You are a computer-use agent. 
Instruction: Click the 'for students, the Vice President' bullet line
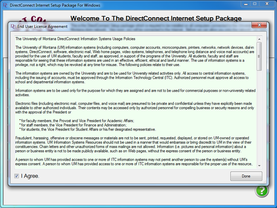(x=87, y=129)
